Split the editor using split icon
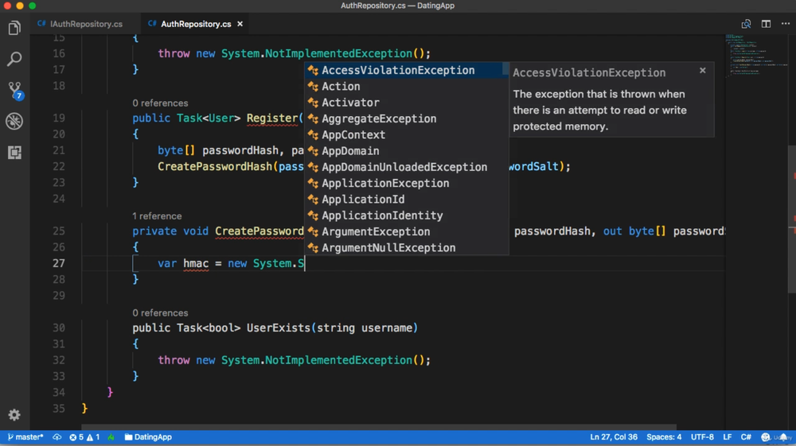This screenshot has height=446, width=796. (x=766, y=24)
